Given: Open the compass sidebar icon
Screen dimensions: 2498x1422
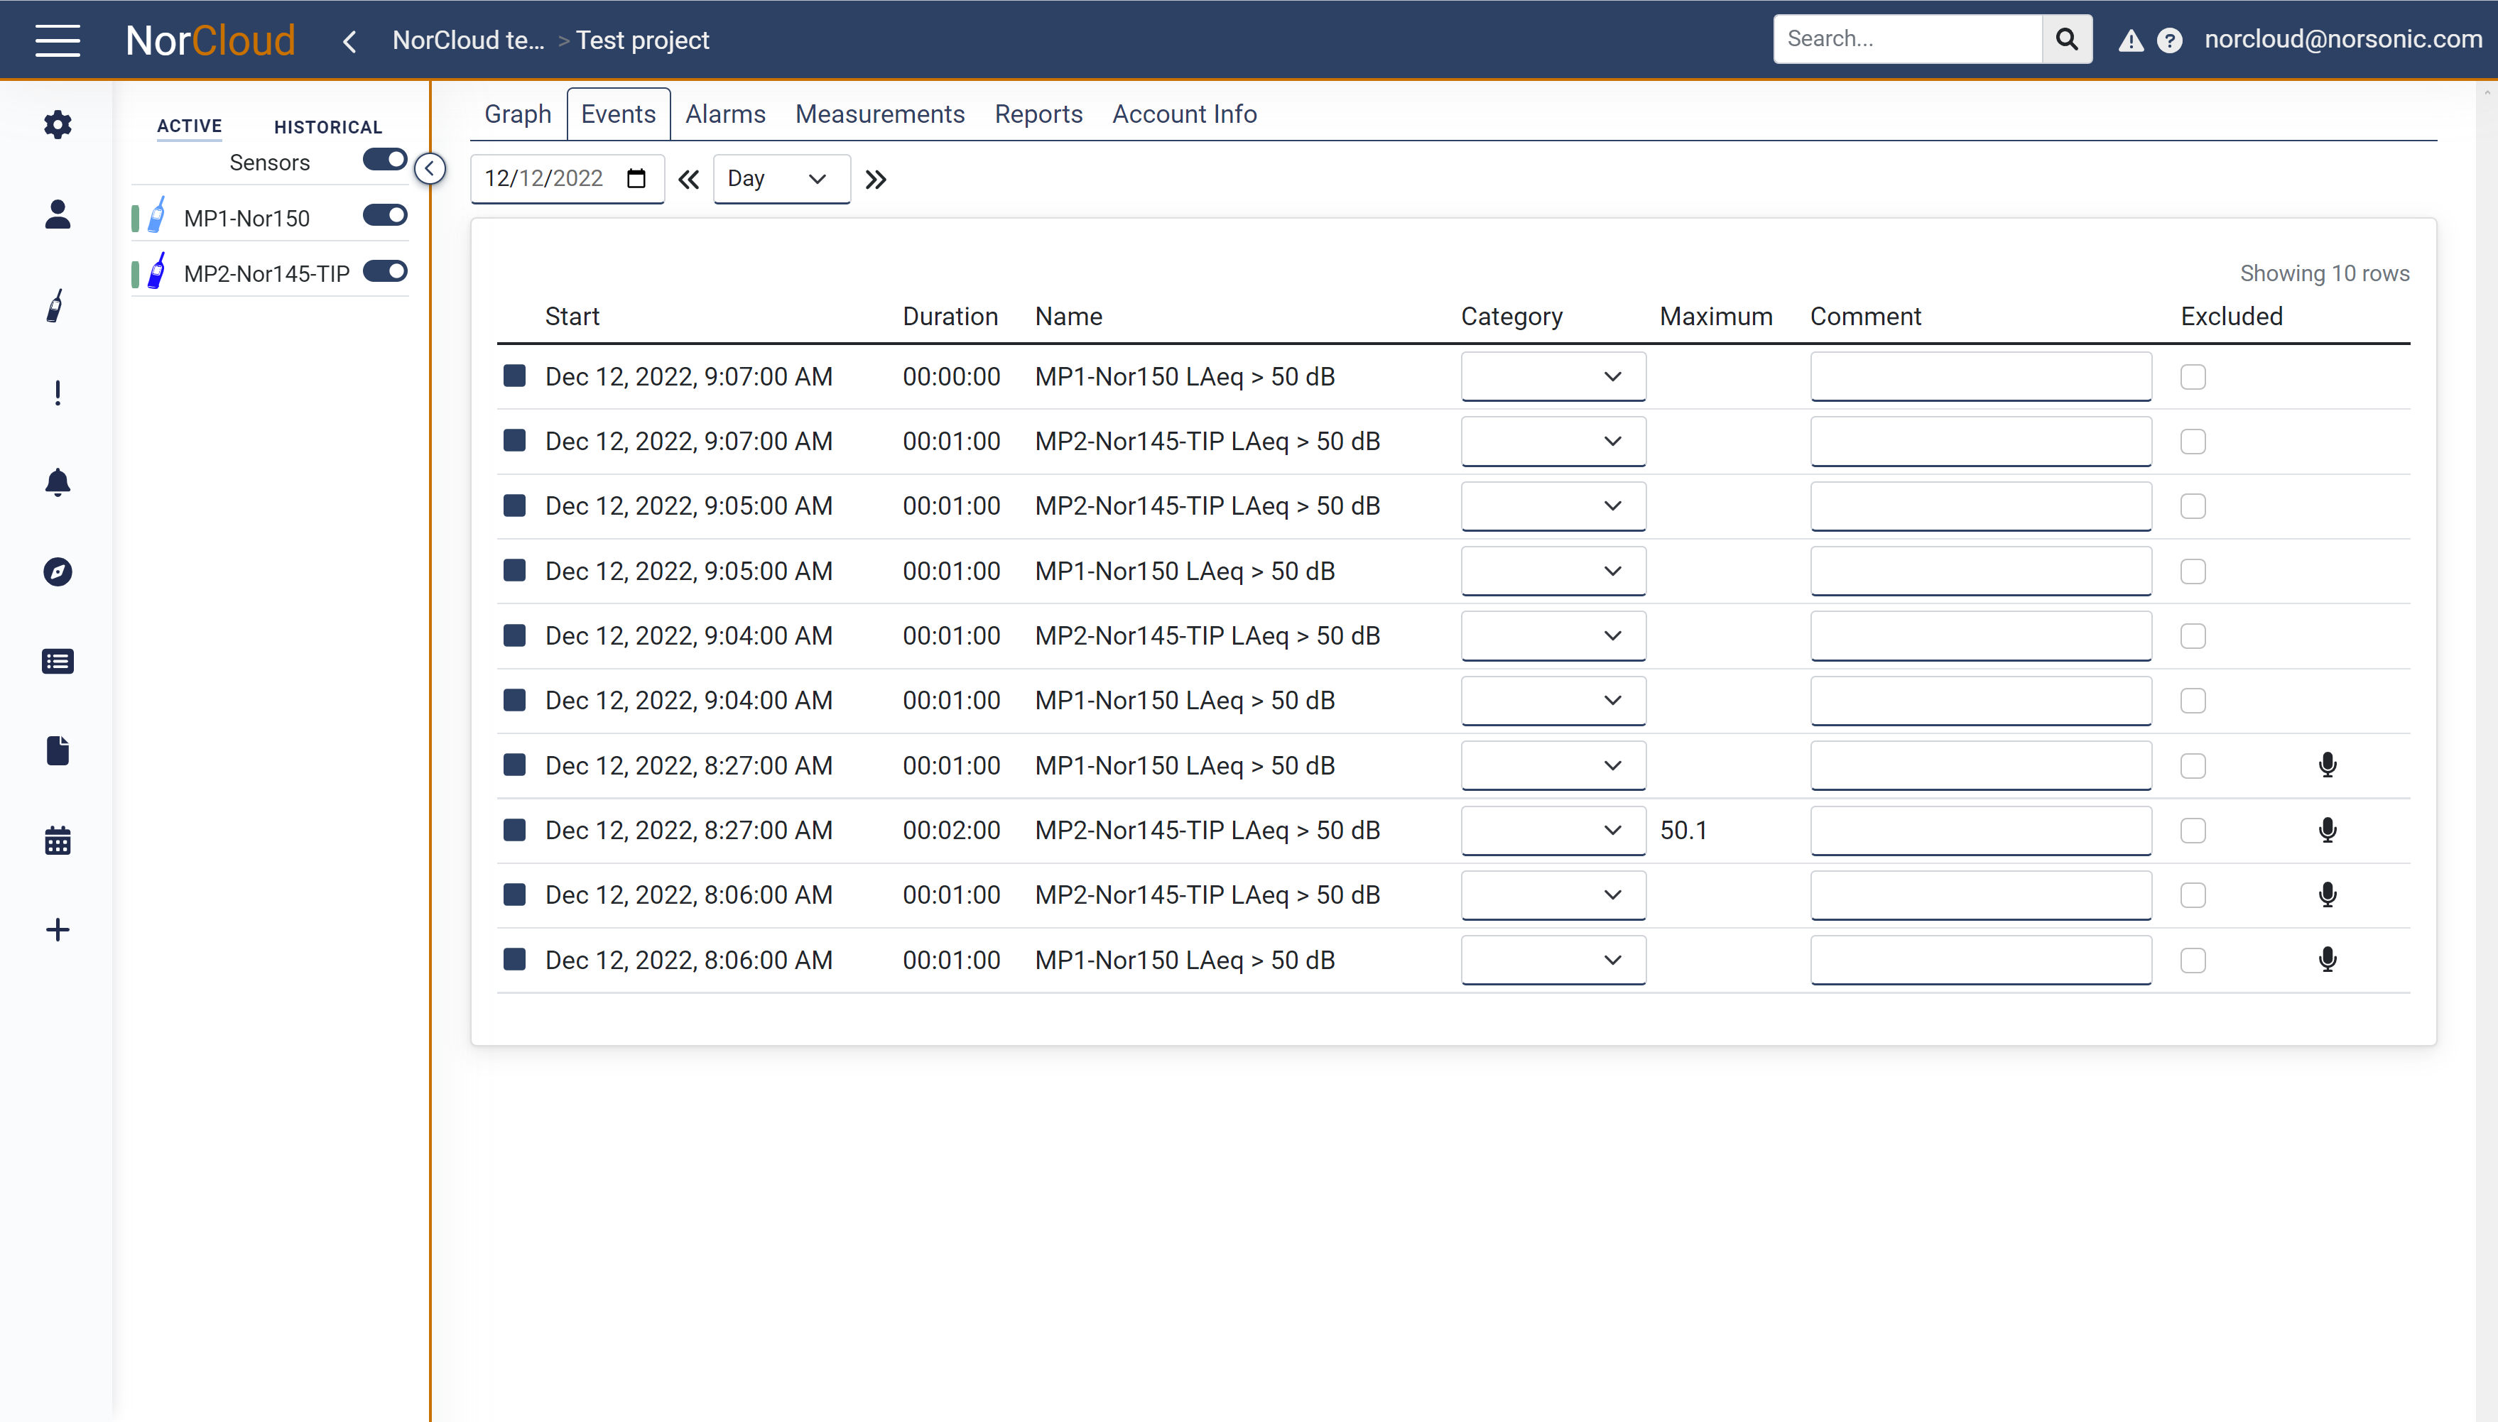Looking at the screenshot, I should click(58, 571).
